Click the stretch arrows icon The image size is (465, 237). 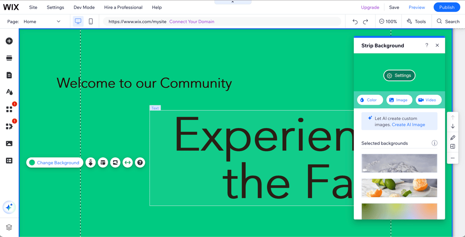click(128, 163)
